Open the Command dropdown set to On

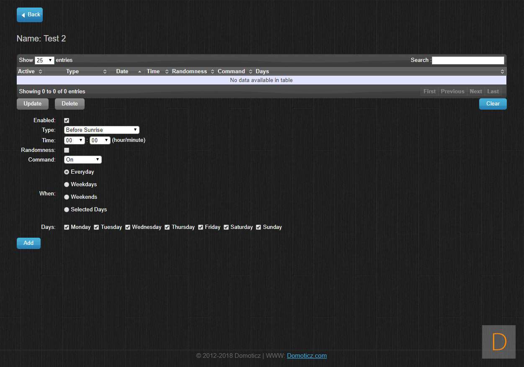coord(83,160)
